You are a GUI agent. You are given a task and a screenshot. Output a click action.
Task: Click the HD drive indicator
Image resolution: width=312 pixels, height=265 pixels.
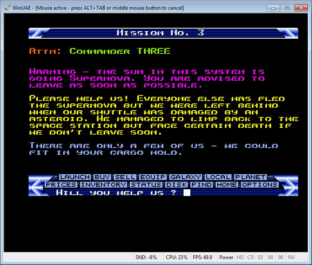pos(240,257)
